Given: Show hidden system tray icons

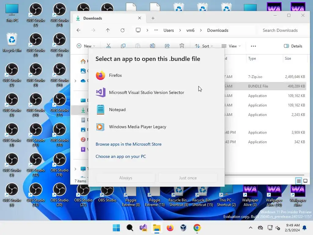Looking at the screenshot, I should [251, 228].
